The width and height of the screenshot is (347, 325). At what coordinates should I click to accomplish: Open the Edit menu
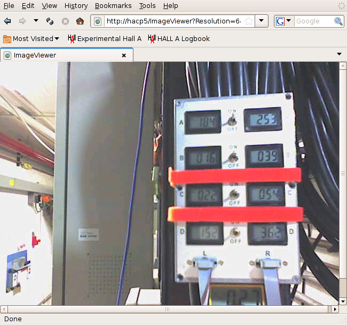tap(28, 6)
